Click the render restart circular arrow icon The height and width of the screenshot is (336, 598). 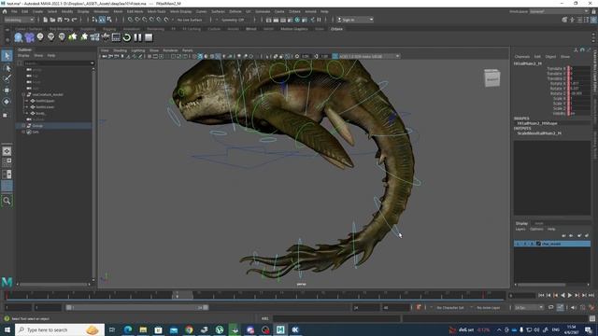point(127,37)
